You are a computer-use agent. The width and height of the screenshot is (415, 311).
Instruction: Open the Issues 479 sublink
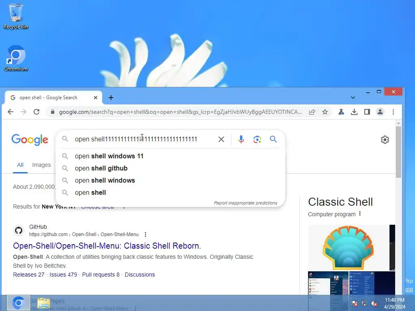click(x=63, y=275)
